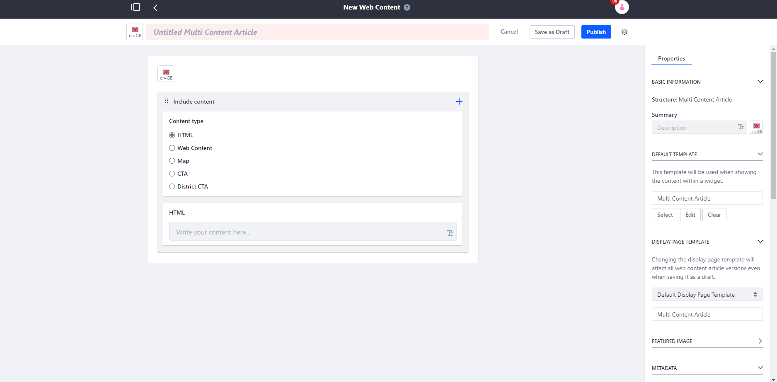Select the Web Content radio option
777x382 pixels.
(x=172, y=148)
